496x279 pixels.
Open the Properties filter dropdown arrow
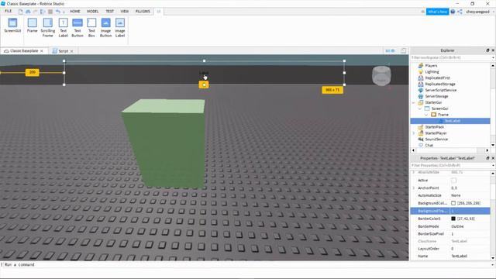point(493,165)
